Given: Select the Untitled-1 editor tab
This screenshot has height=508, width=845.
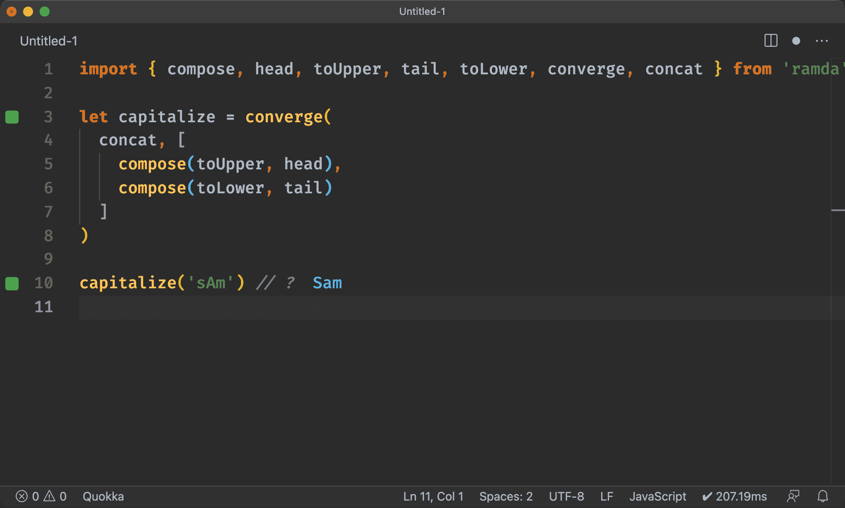Looking at the screenshot, I should coord(49,41).
